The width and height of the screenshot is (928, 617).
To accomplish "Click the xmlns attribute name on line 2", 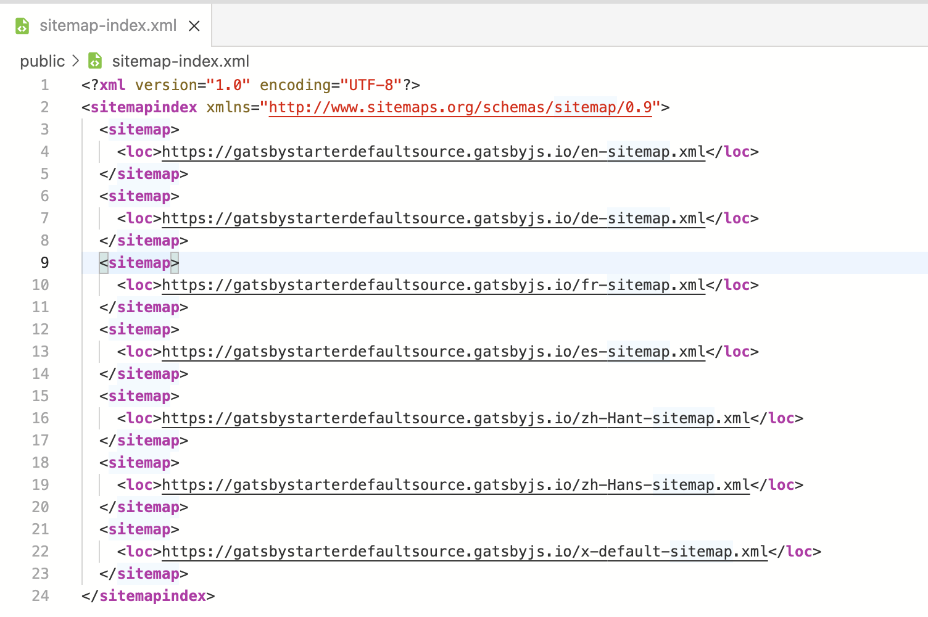I will (x=228, y=107).
